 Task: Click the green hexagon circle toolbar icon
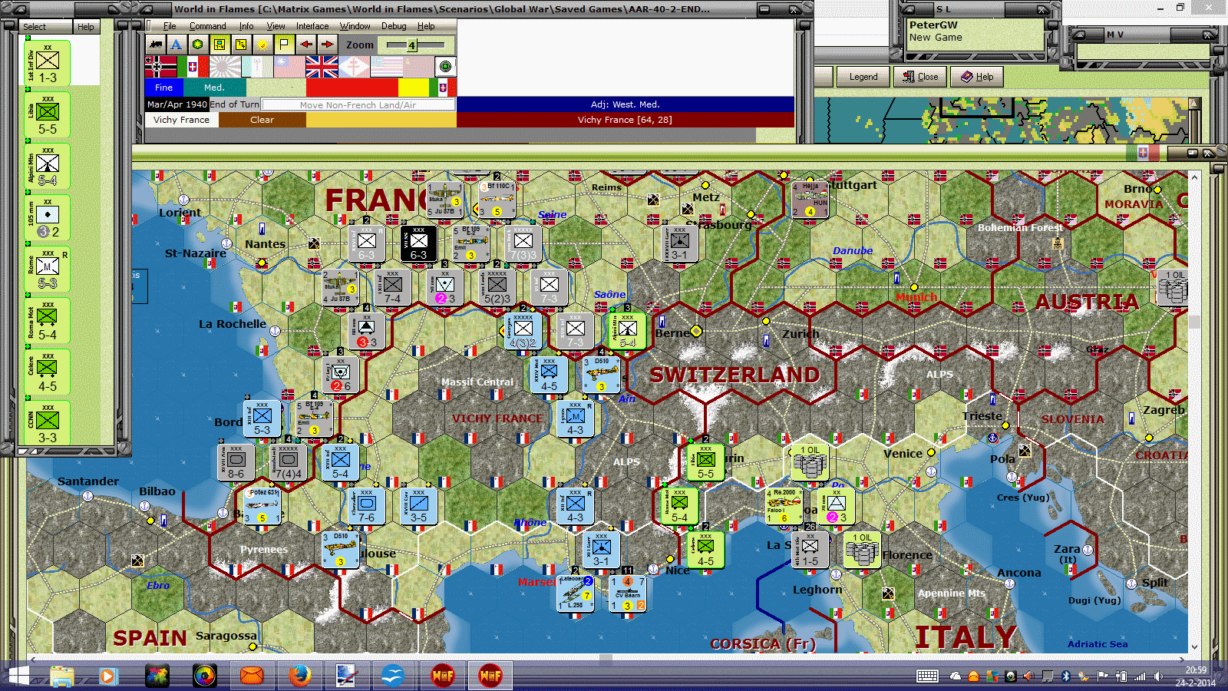pyautogui.click(x=197, y=45)
